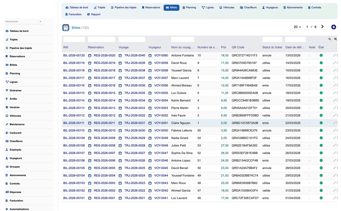The image size is (341, 211).
Task: Sort by Statut du ticket column header
Action: (x=272, y=47)
